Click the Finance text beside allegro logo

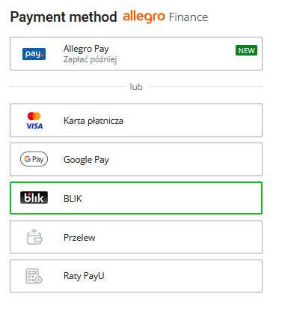click(188, 17)
